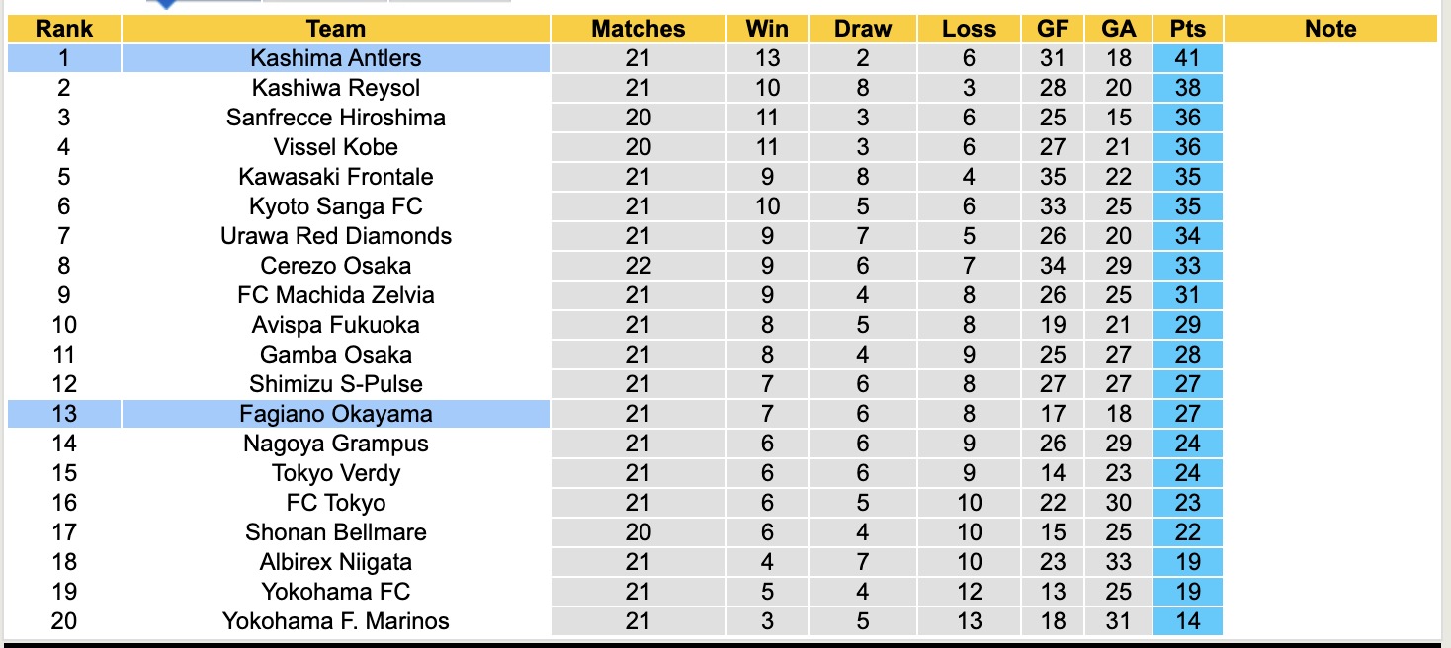Screen dimensions: 1451x648
Task: Select the Note column header
Action: point(1330,29)
